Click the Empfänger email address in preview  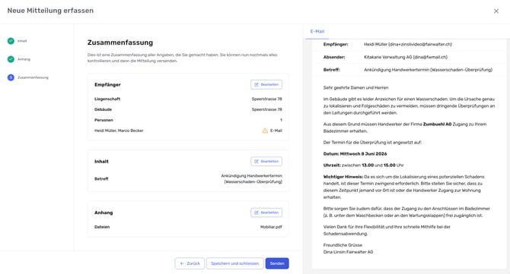point(408,44)
